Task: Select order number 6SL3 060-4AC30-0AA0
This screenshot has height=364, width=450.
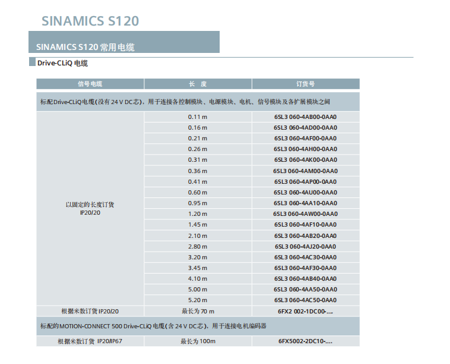Action: (x=306, y=258)
